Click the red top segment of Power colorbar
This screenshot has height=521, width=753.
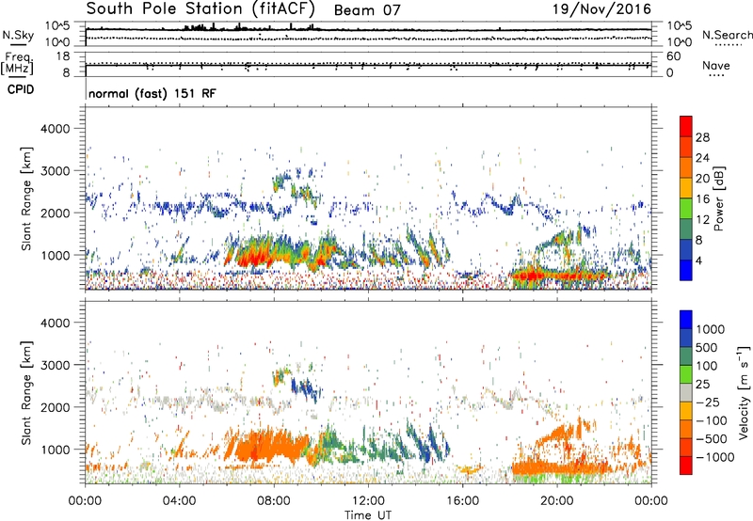point(686,126)
